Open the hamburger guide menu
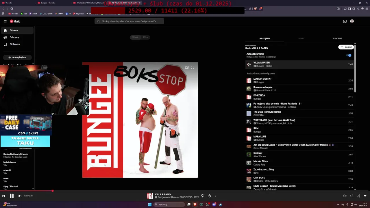 (x=5, y=21)
